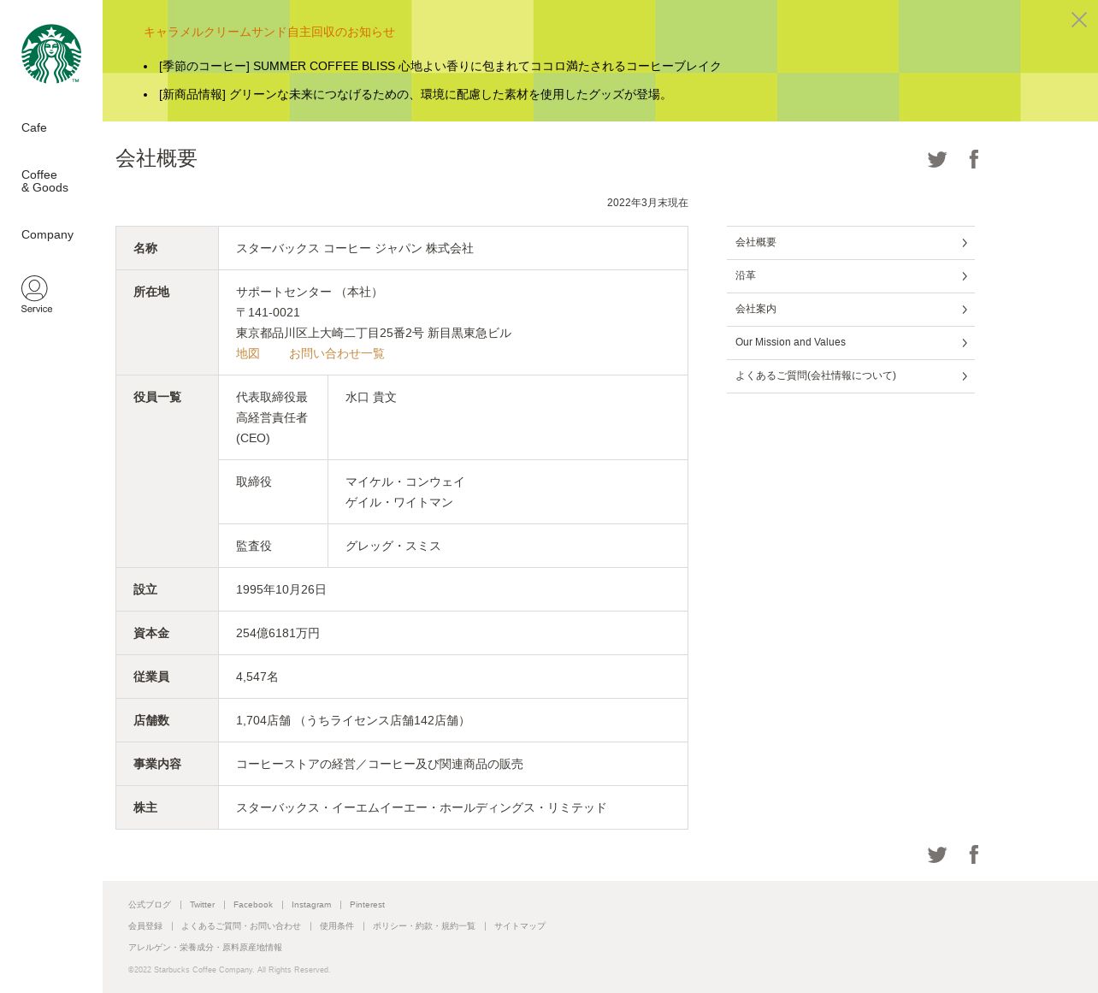This screenshot has height=993, width=1098.
Task: Open ポリシー・約款・規約一覧 footer link
Action: tap(424, 926)
